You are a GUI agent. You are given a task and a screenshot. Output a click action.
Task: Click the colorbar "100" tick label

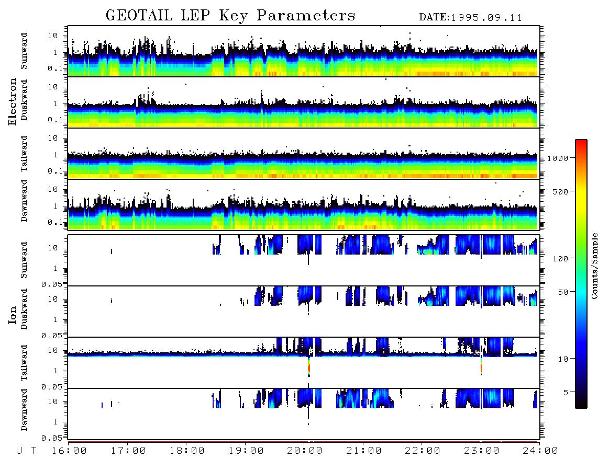coord(560,259)
